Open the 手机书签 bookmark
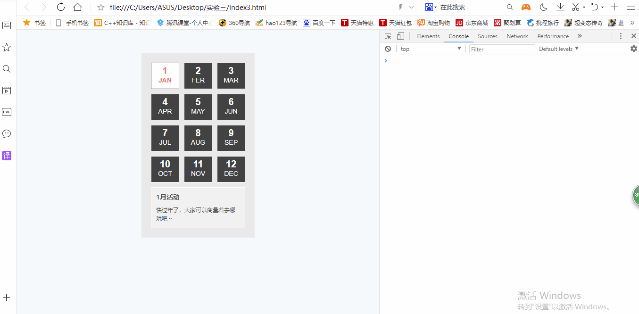Viewport: 639px width, 314px height. [72, 23]
